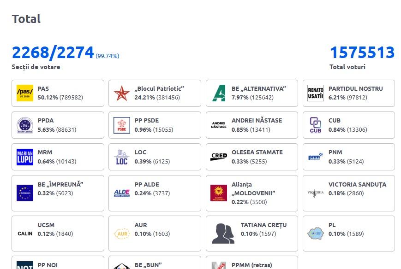
Task: Select the PL 0.10% result
Action: 346,234
